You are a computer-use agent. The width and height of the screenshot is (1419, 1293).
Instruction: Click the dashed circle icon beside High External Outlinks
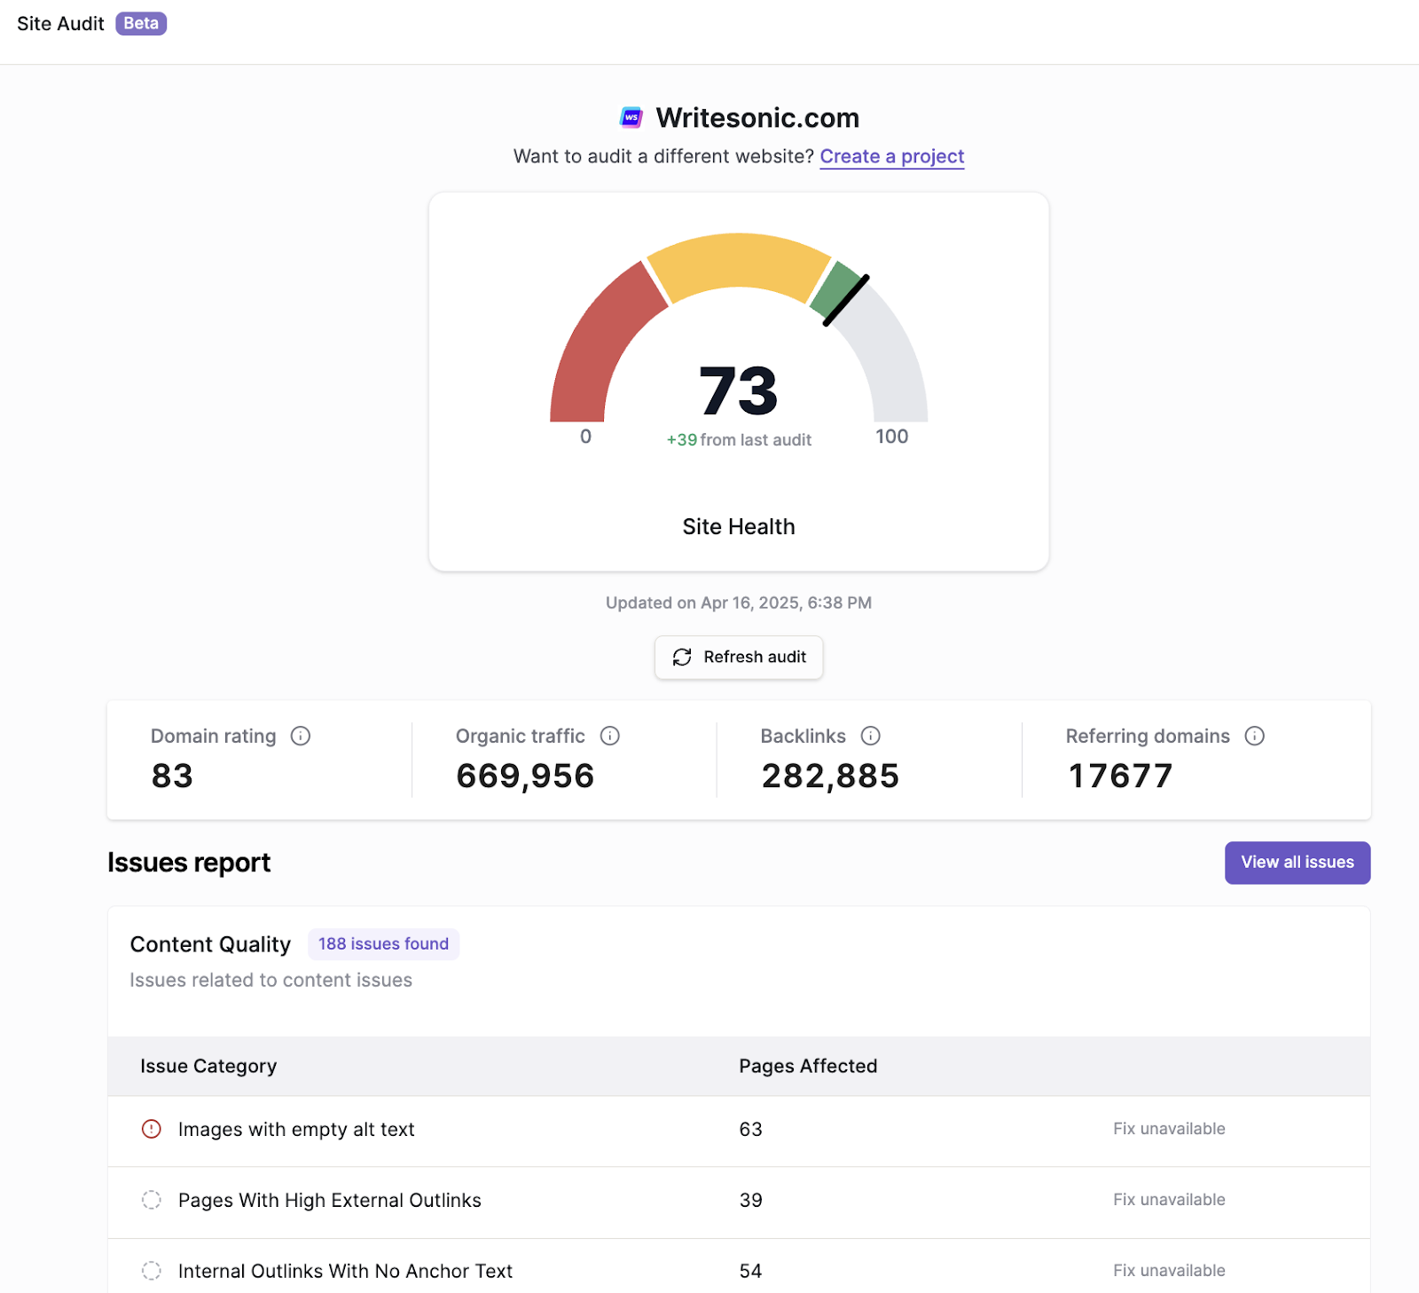(152, 1200)
